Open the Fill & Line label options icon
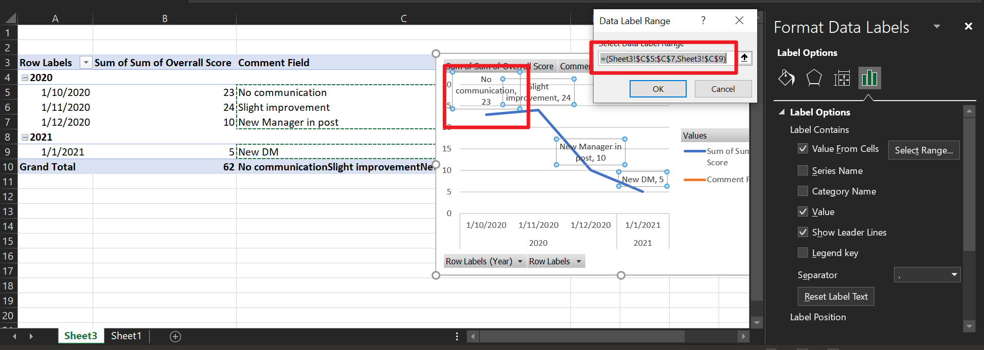The image size is (984, 350). coord(786,78)
